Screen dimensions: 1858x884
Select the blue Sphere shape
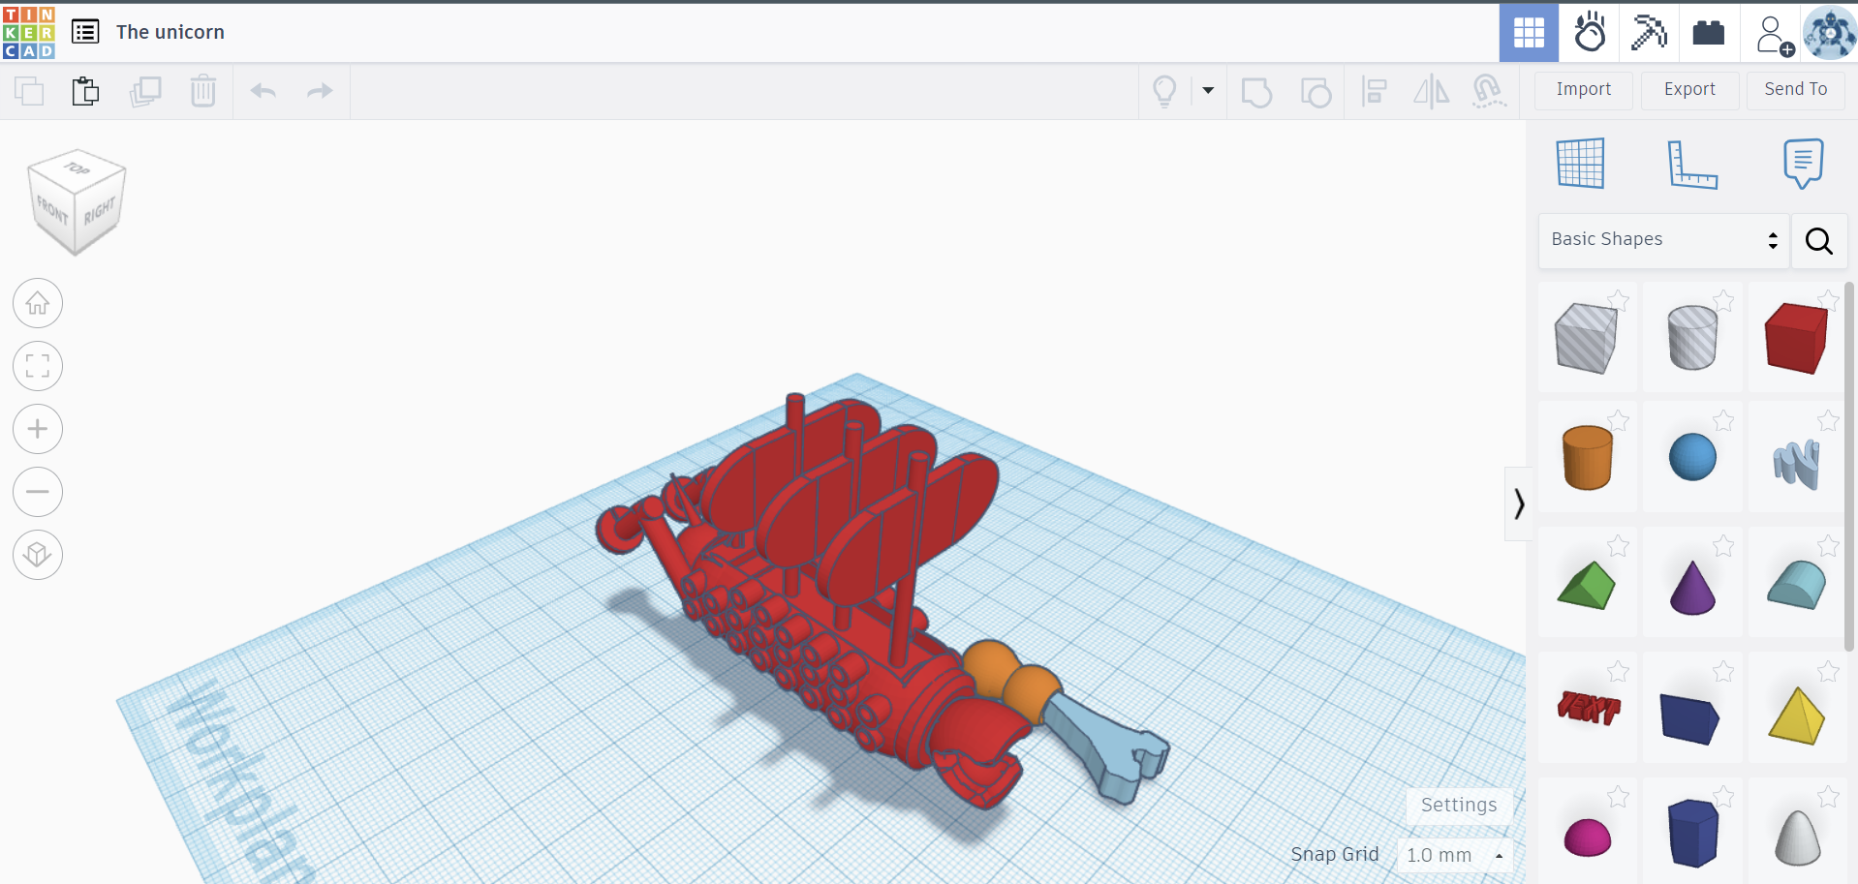(x=1692, y=457)
